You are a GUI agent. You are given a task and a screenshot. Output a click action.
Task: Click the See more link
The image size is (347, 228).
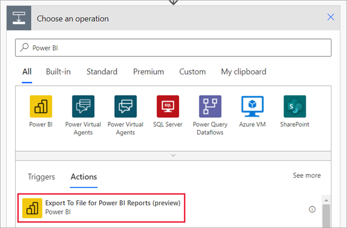pos(306,175)
